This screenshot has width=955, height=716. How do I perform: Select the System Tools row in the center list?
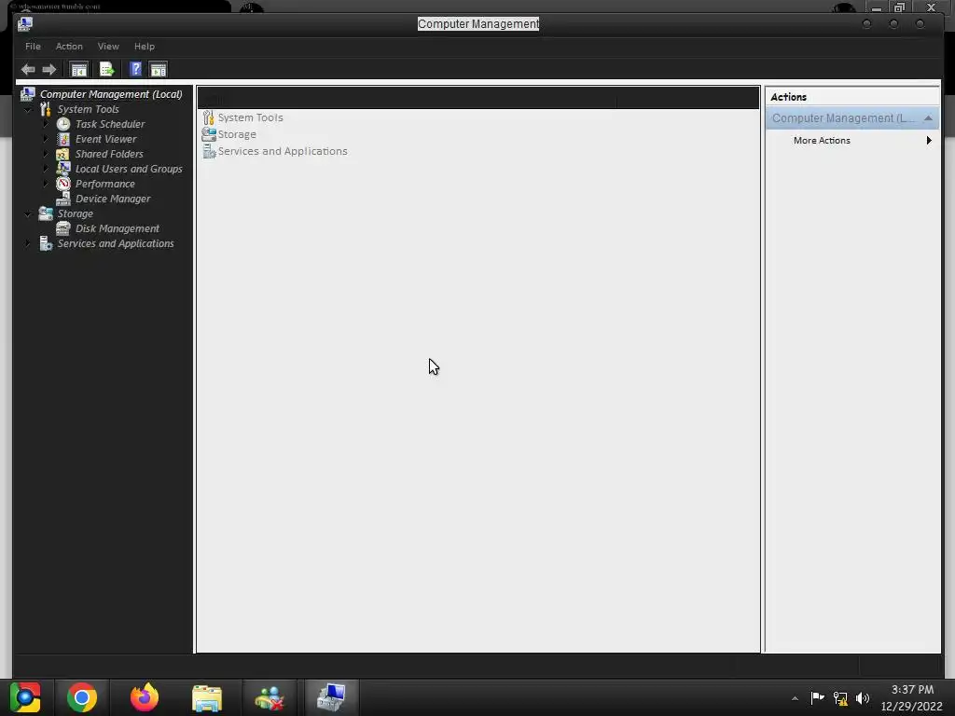pyautogui.click(x=250, y=117)
